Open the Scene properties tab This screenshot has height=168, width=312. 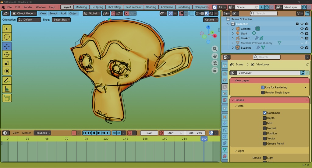pos(225,93)
